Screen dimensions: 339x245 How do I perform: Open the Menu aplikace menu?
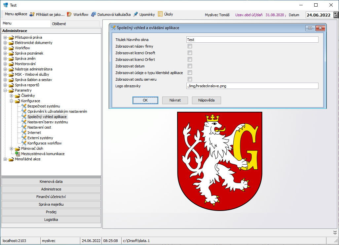16,14
